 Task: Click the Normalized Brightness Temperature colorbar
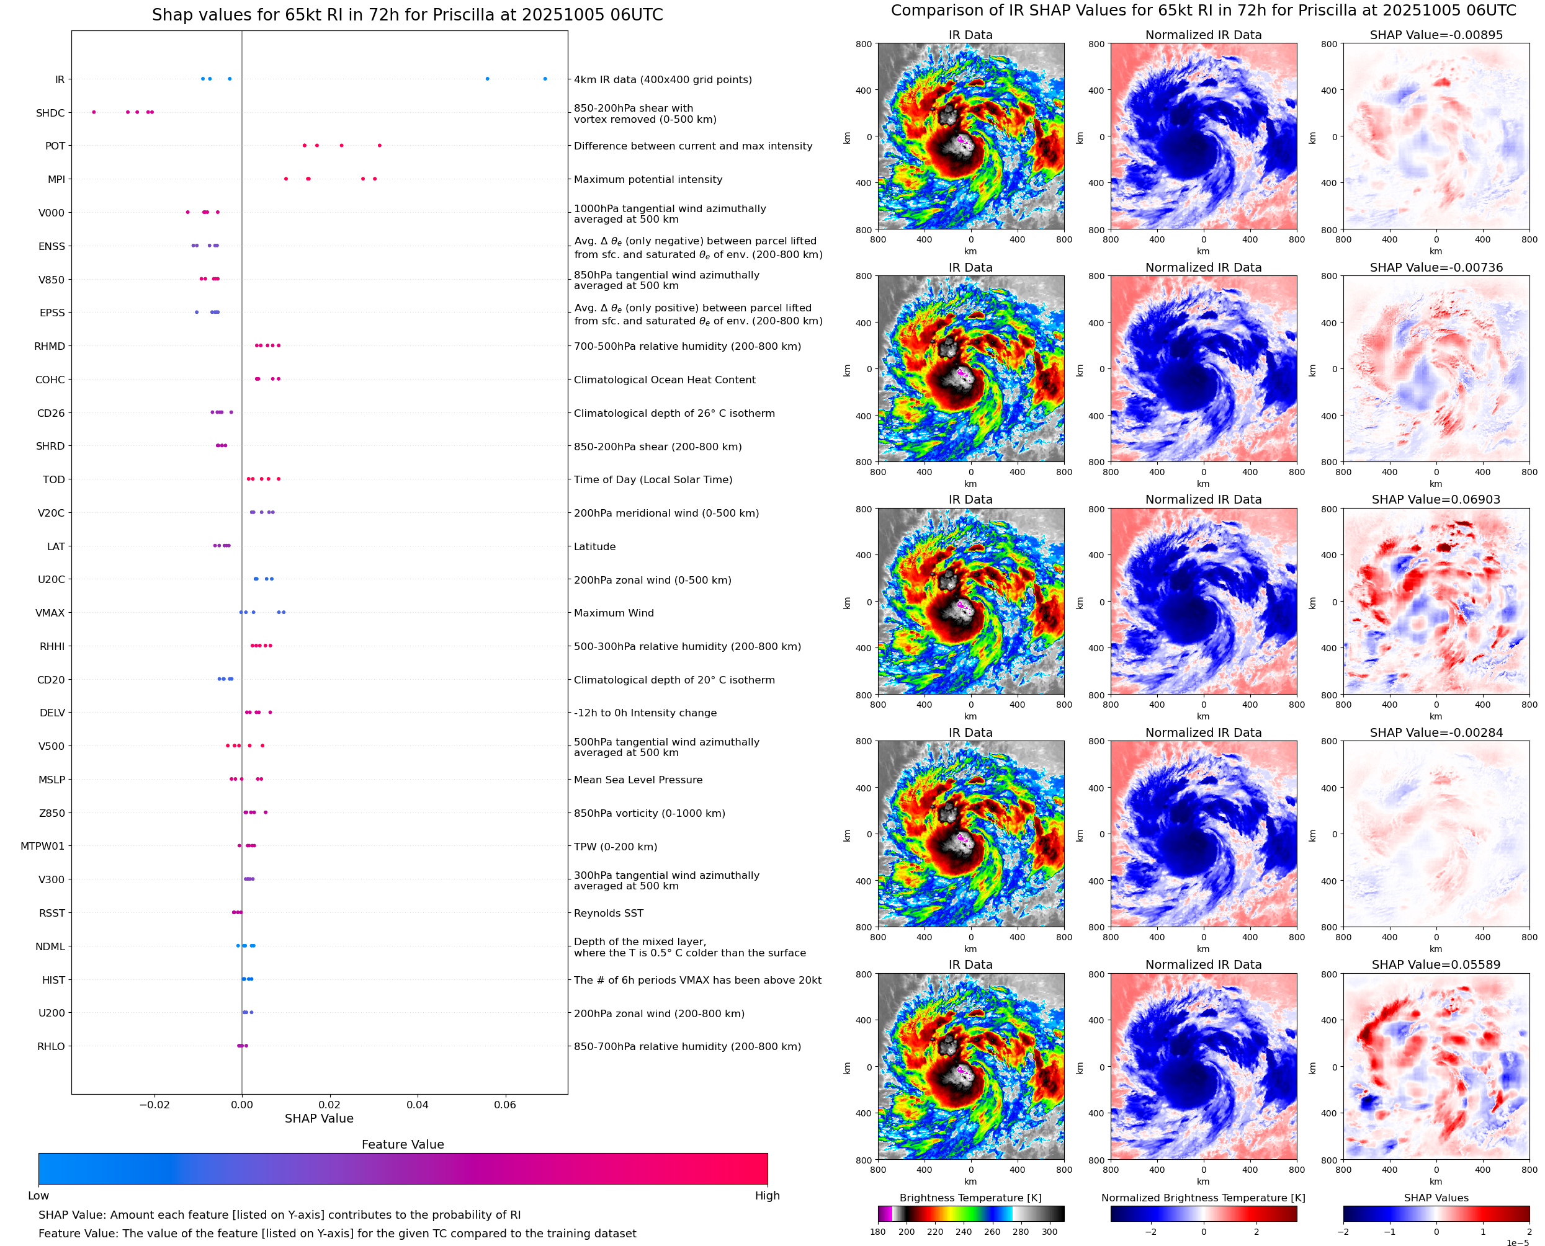click(1203, 1214)
